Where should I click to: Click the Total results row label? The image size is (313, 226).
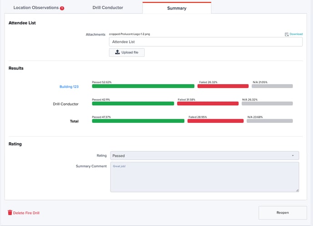(x=74, y=121)
